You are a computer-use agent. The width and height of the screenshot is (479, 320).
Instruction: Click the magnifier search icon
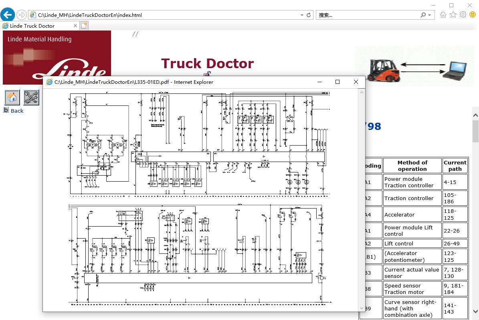423,15
